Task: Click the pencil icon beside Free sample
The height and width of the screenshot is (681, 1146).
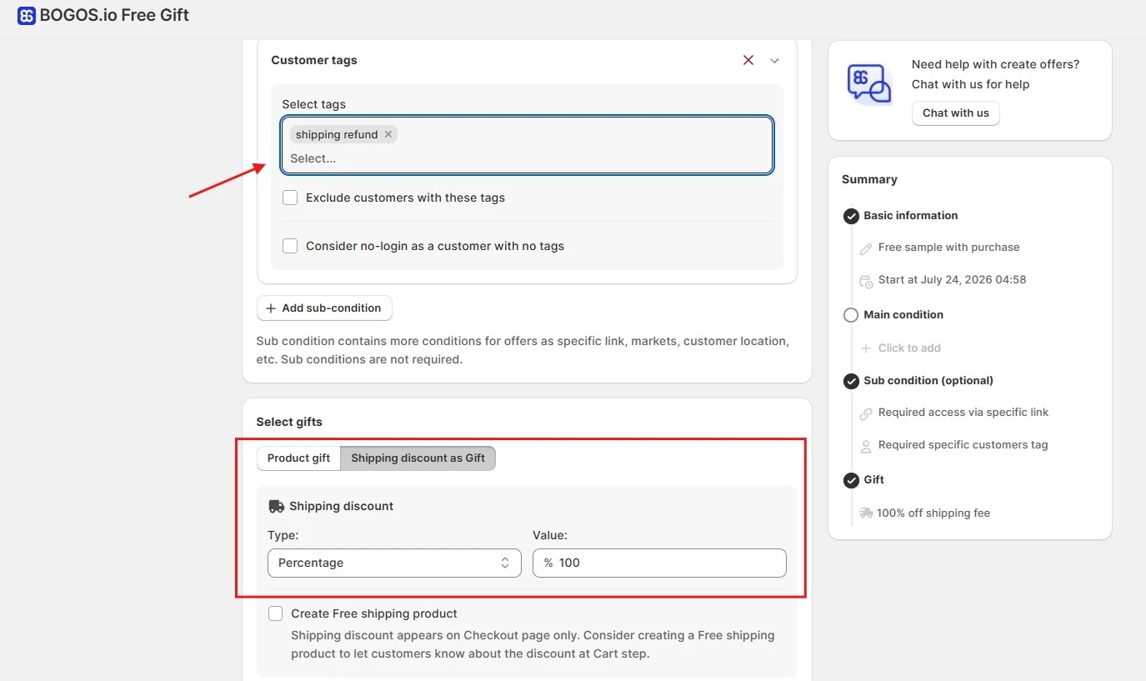Action: pyautogui.click(x=866, y=248)
